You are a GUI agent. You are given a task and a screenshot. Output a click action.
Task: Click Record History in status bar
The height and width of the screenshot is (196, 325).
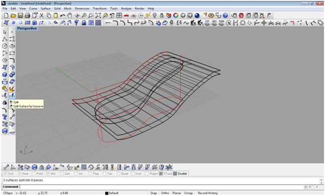point(208,193)
